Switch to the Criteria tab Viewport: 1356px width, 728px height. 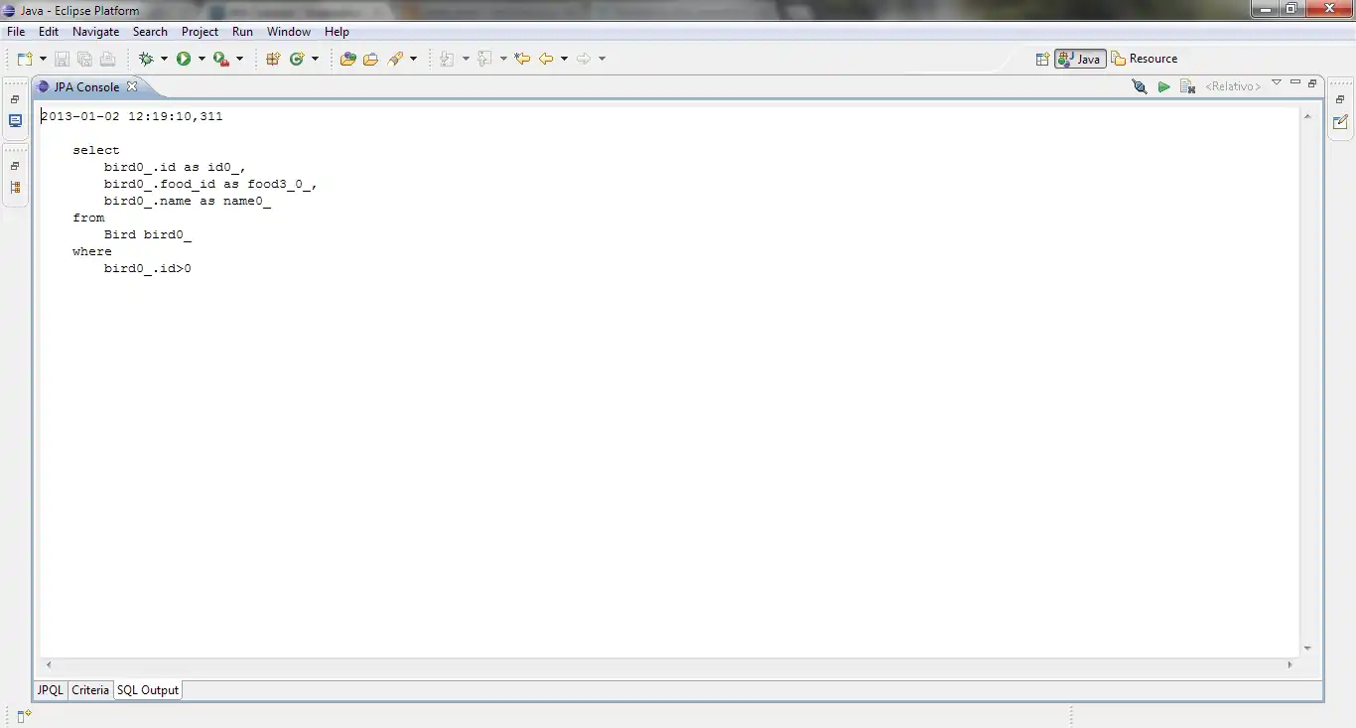[90, 690]
